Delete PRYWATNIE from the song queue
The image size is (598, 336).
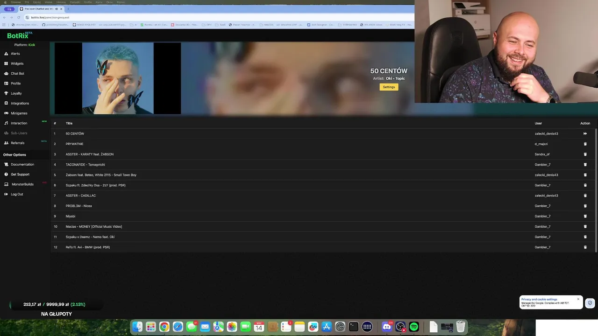[x=585, y=144]
